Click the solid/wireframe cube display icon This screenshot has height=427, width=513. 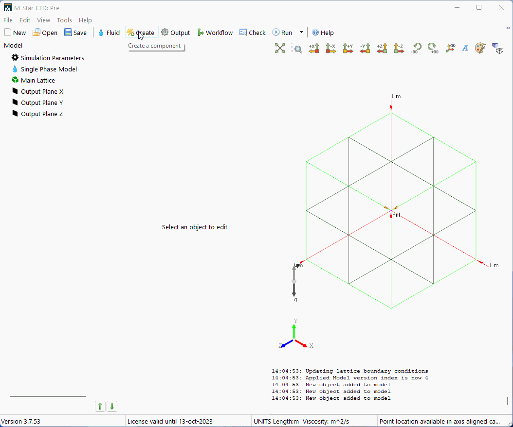497,48
